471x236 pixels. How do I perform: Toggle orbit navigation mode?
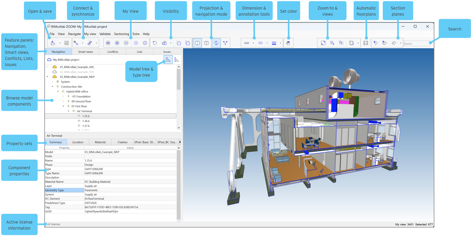(x=216, y=43)
